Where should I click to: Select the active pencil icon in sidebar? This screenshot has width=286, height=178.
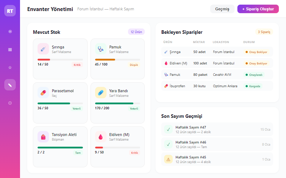10,85
